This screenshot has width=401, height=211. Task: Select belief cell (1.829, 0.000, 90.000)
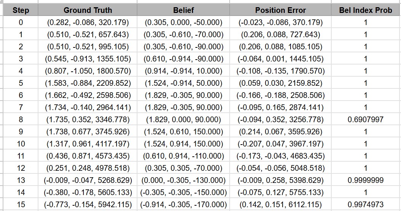tap(184, 120)
